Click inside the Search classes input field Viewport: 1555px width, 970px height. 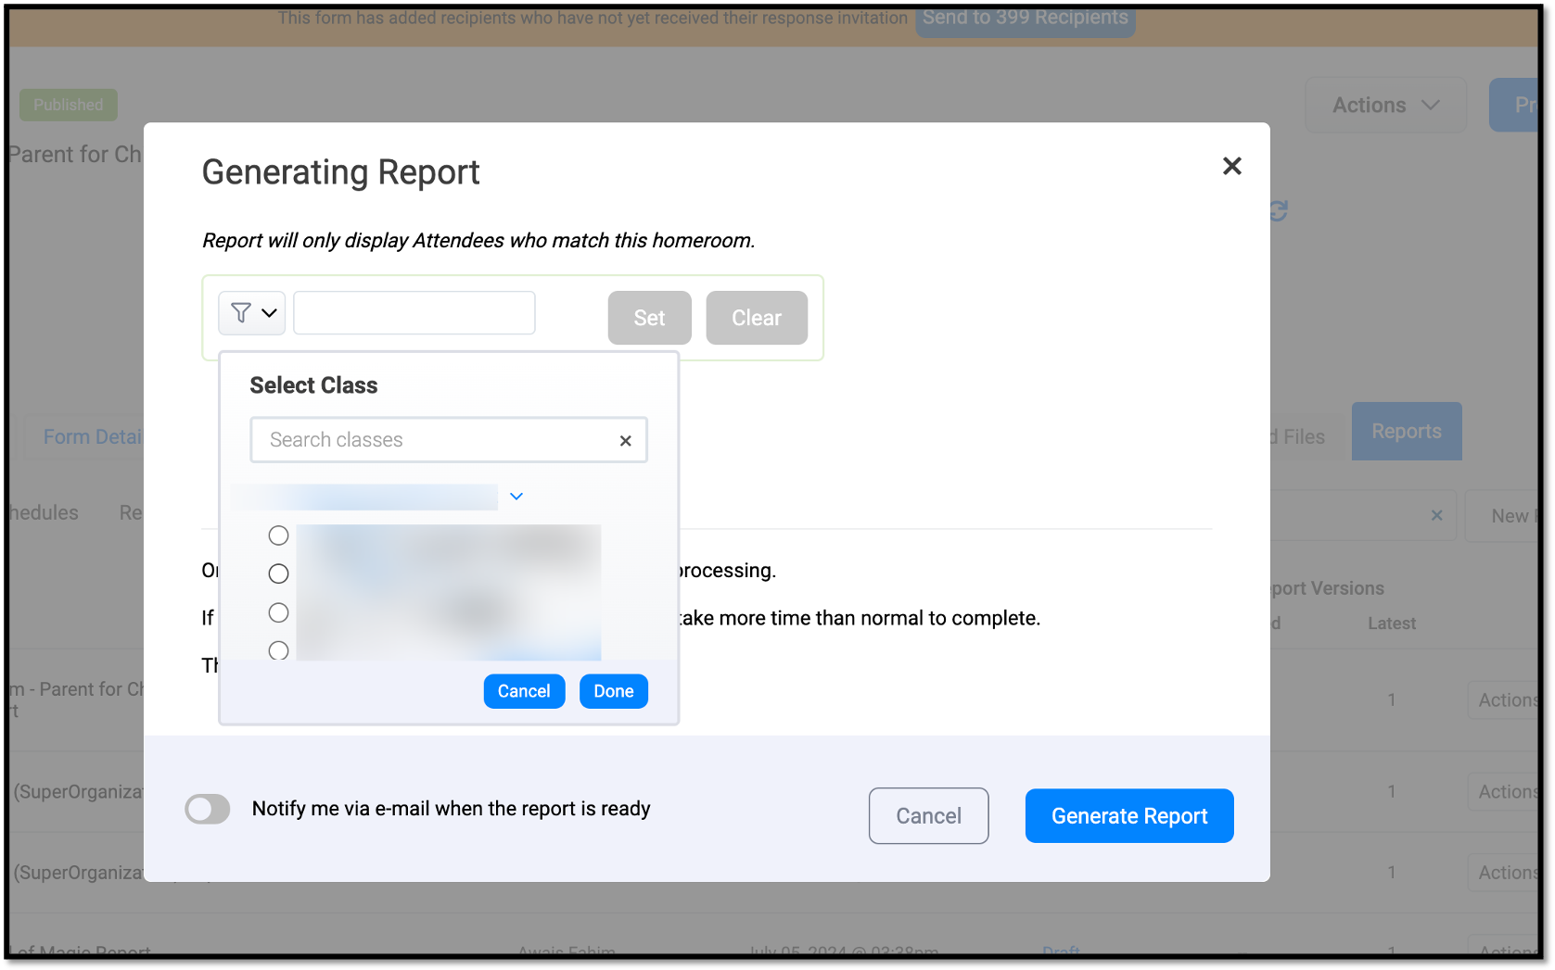427,440
